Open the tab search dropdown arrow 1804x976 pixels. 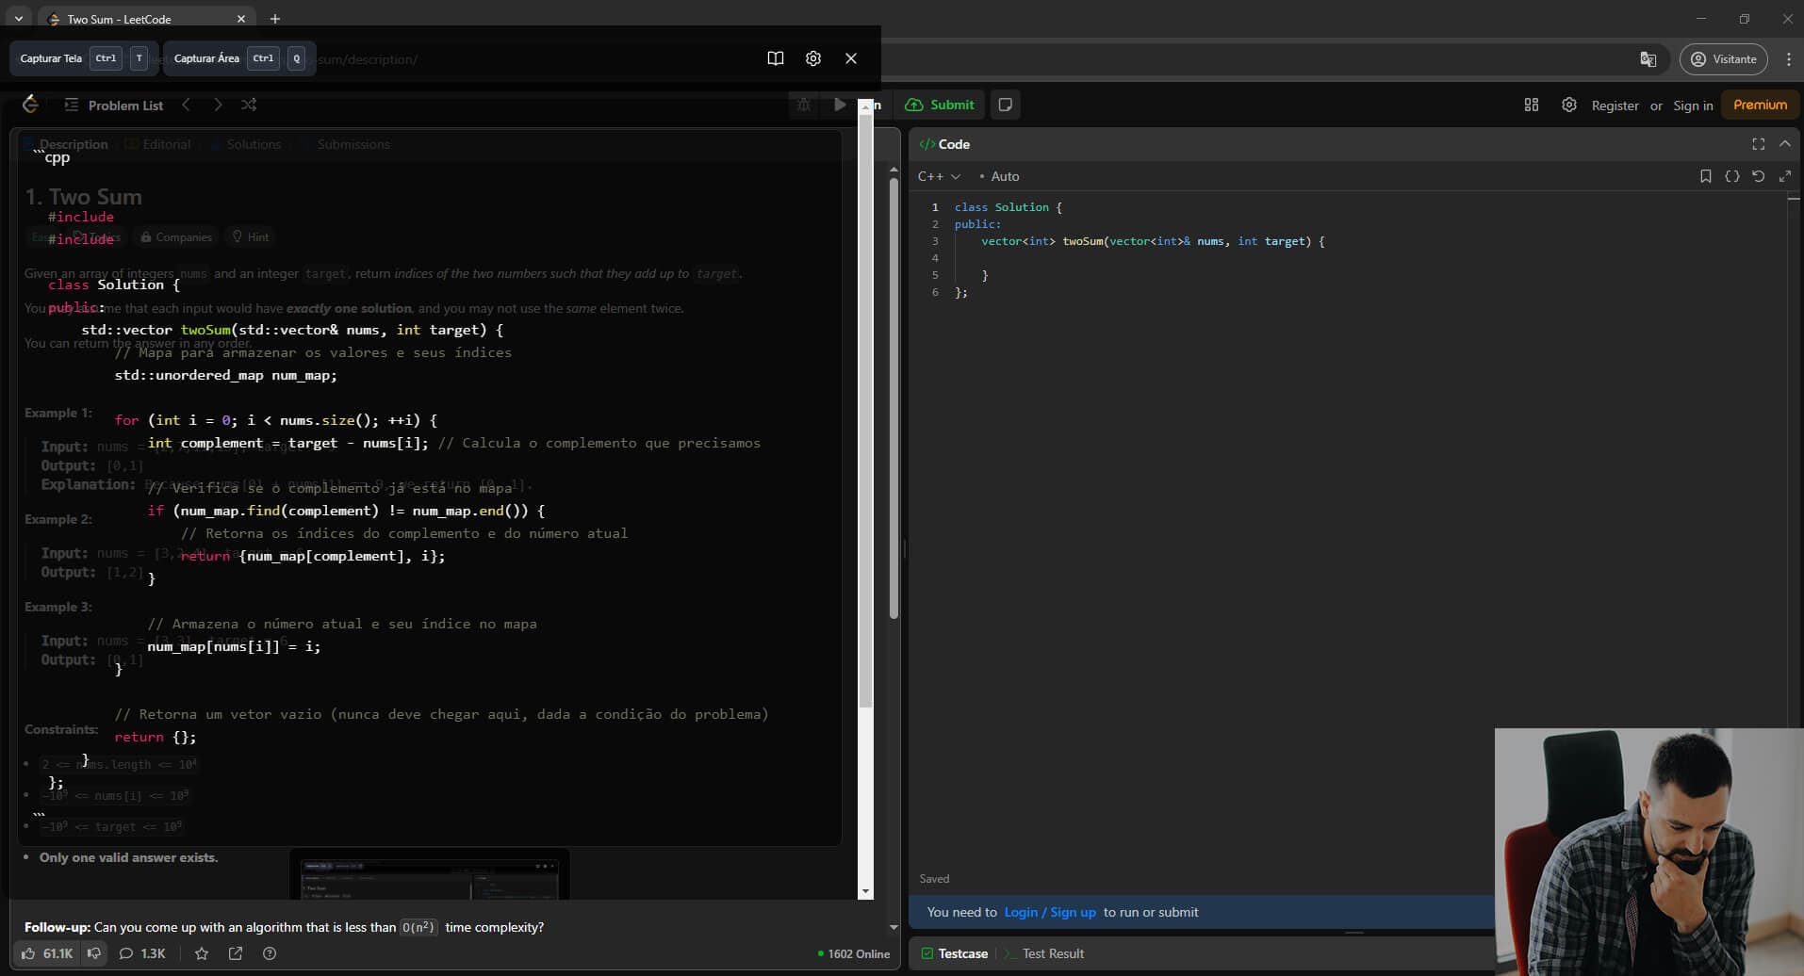point(18,19)
